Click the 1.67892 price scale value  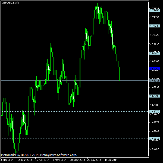point(155,87)
